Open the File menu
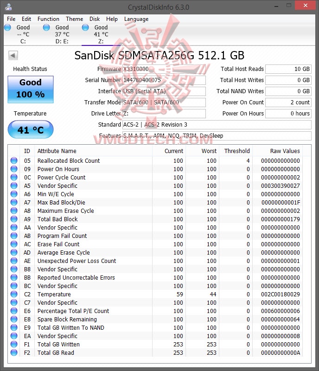319x371 pixels. point(11,19)
